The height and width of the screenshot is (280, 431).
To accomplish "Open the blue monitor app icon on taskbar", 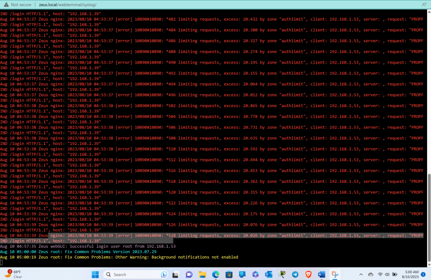I will tap(242, 274).
